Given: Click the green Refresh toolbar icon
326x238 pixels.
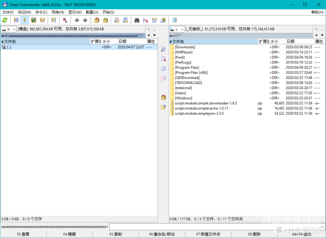Looking at the screenshot, I should point(5,20).
